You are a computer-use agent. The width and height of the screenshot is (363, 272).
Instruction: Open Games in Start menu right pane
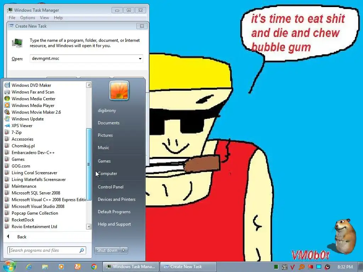(104, 161)
